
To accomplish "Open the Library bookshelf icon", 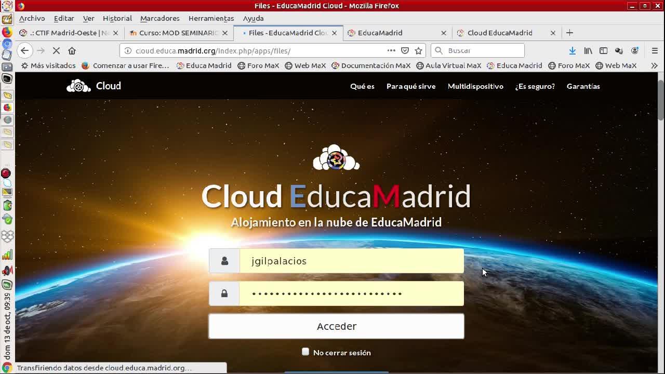I will click(x=588, y=50).
